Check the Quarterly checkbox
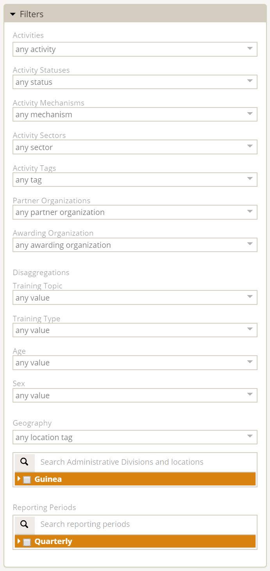The width and height of the screenshot is (270, 571). coord(27,542)
